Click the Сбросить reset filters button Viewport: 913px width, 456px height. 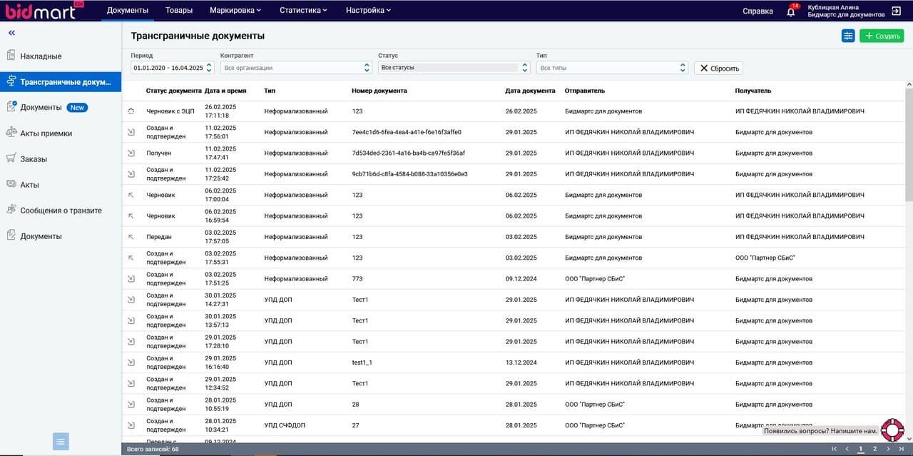[x=718, y=68]
